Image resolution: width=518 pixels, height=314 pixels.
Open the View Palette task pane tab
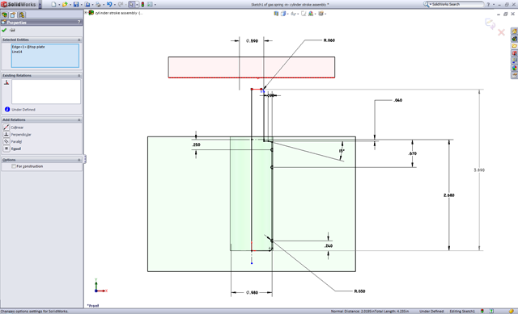pos(515,61)
